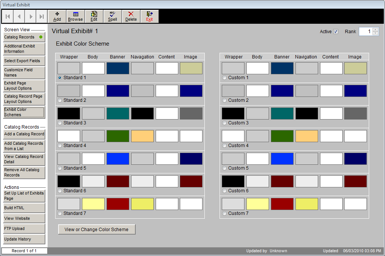Select the Standard 3 color scheme
The height and width of the screenshot is (256, 385).
(x=60, y=123)
